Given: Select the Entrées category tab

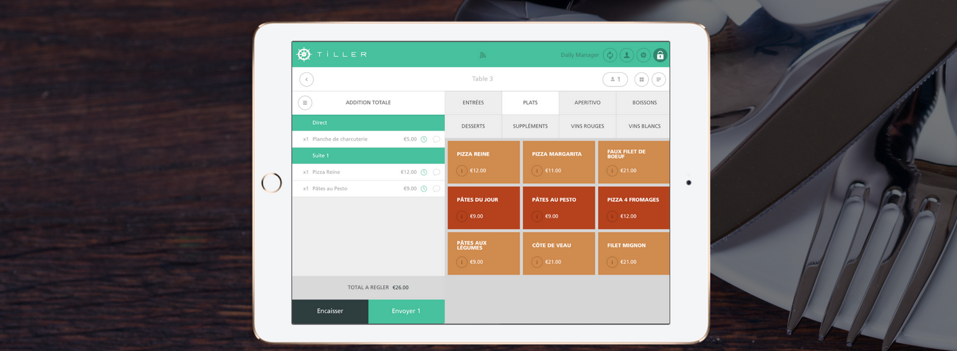Looking at the screenshot, I should click(473, 103).
